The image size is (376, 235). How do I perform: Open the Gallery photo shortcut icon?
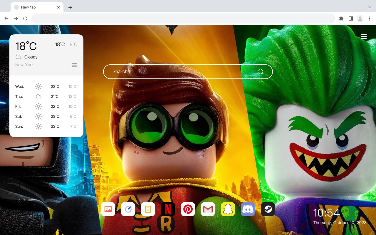(108, 209)
